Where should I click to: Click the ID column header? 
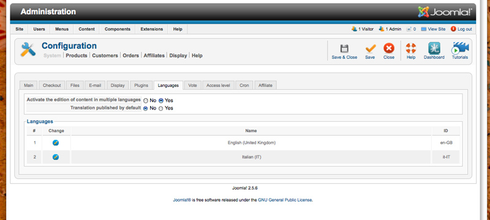pyautogui.click(x=446, y=131)
